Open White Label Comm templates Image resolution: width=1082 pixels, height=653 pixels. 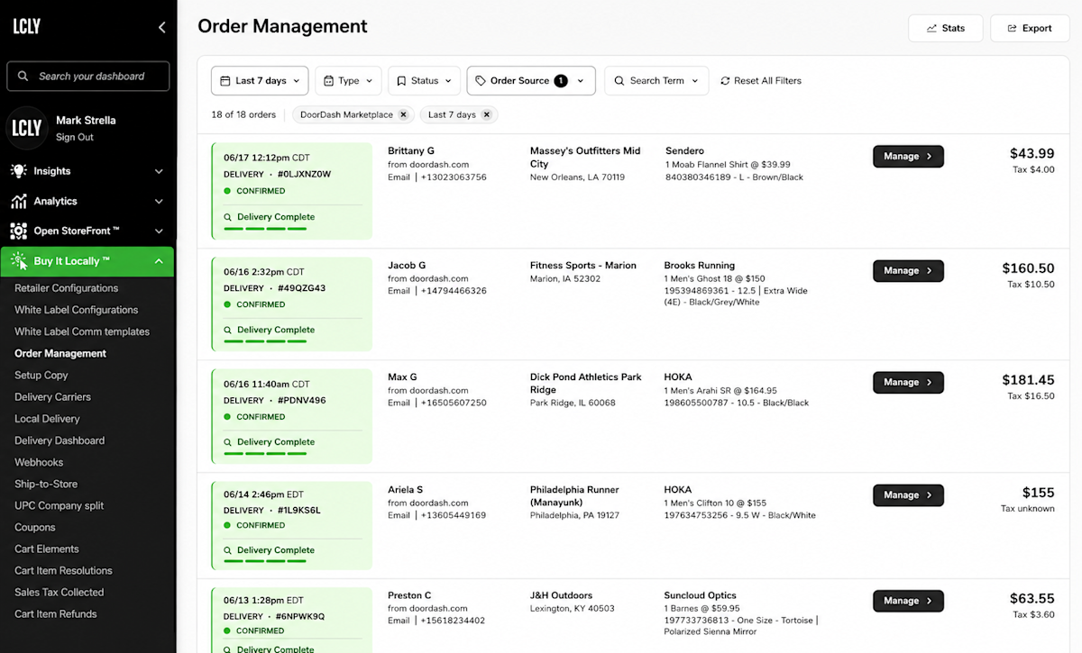(82, 331)
